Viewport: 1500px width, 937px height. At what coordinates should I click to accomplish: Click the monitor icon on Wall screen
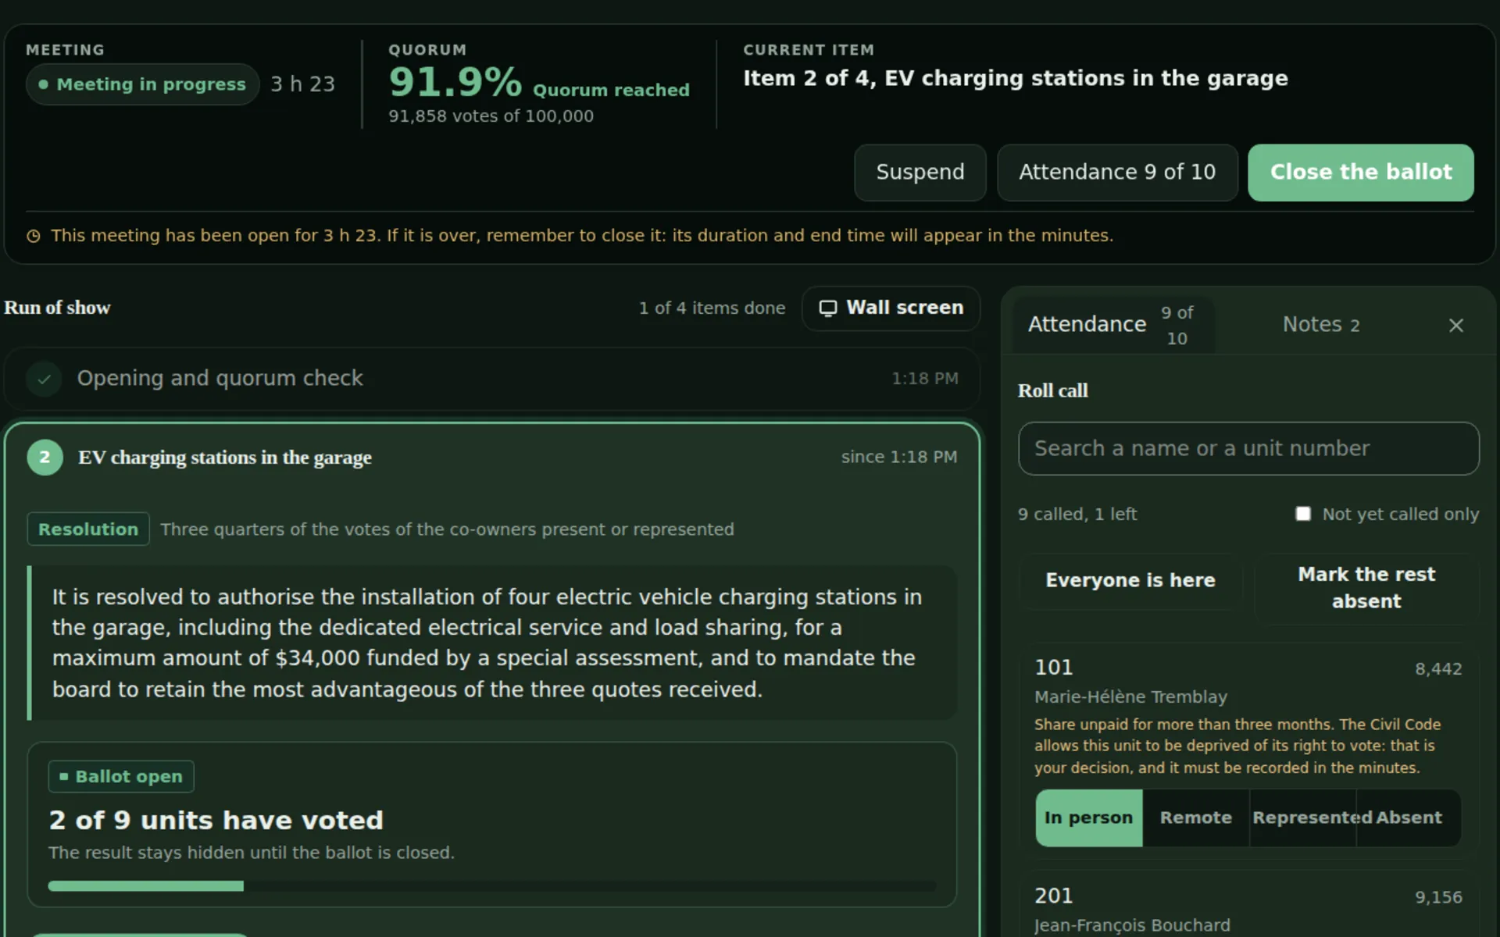[x=827, y=308]
